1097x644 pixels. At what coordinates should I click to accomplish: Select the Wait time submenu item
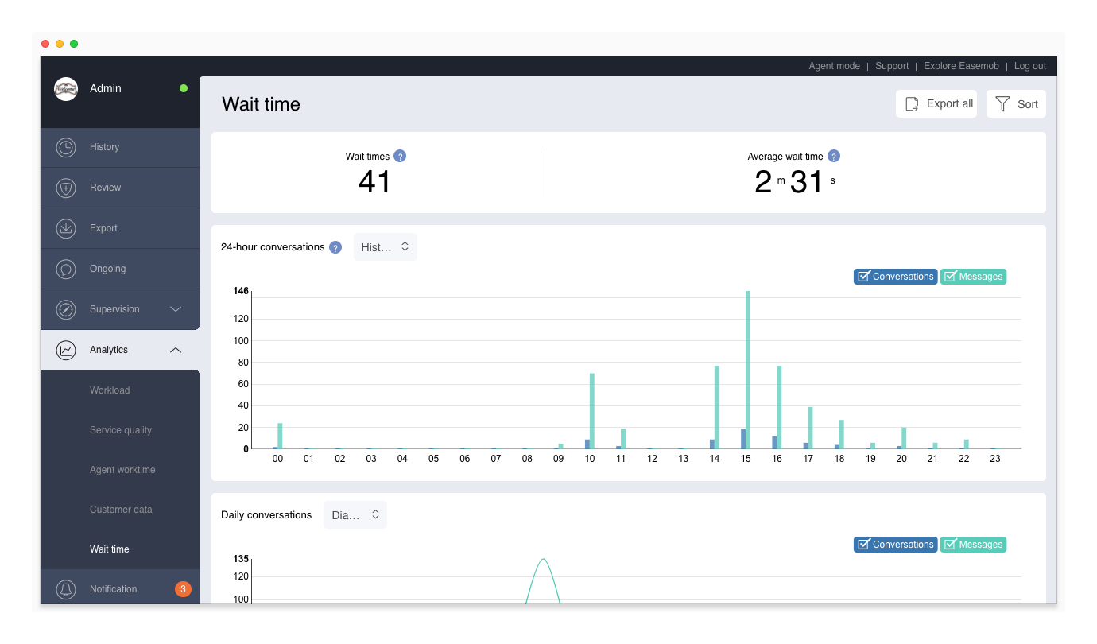coord(110,549)
